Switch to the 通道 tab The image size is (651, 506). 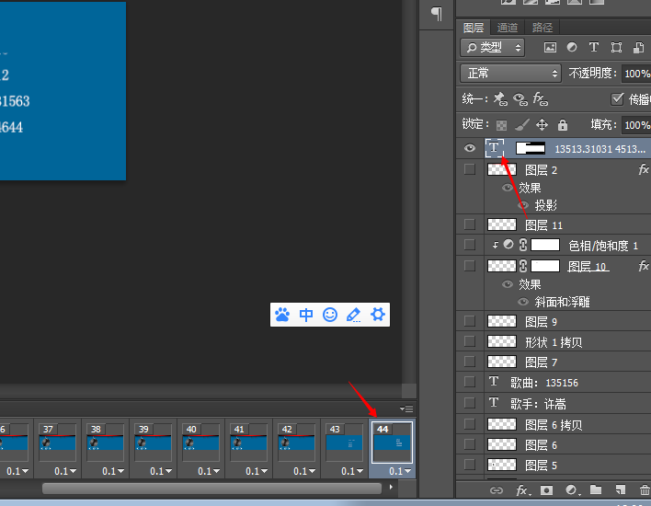pos(508,28)
